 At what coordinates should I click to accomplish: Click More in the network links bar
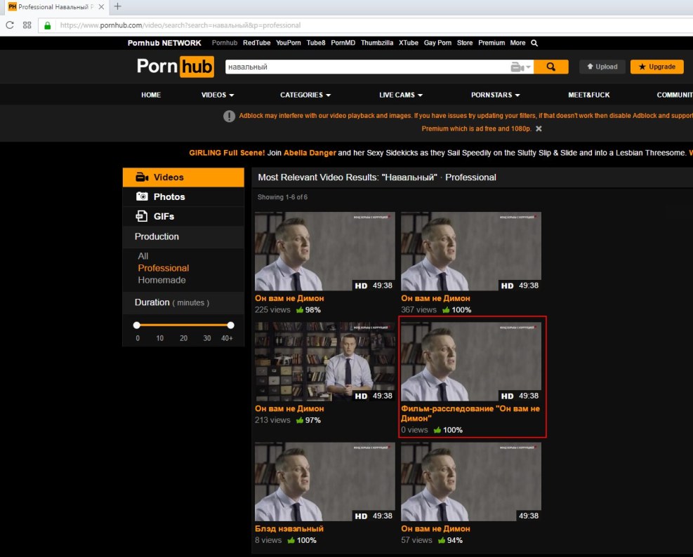[x=517, y=43]
